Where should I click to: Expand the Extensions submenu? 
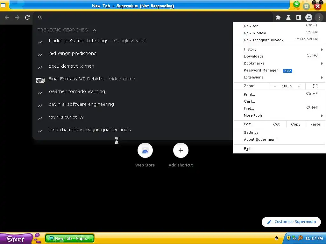click(x=279, y=77)
